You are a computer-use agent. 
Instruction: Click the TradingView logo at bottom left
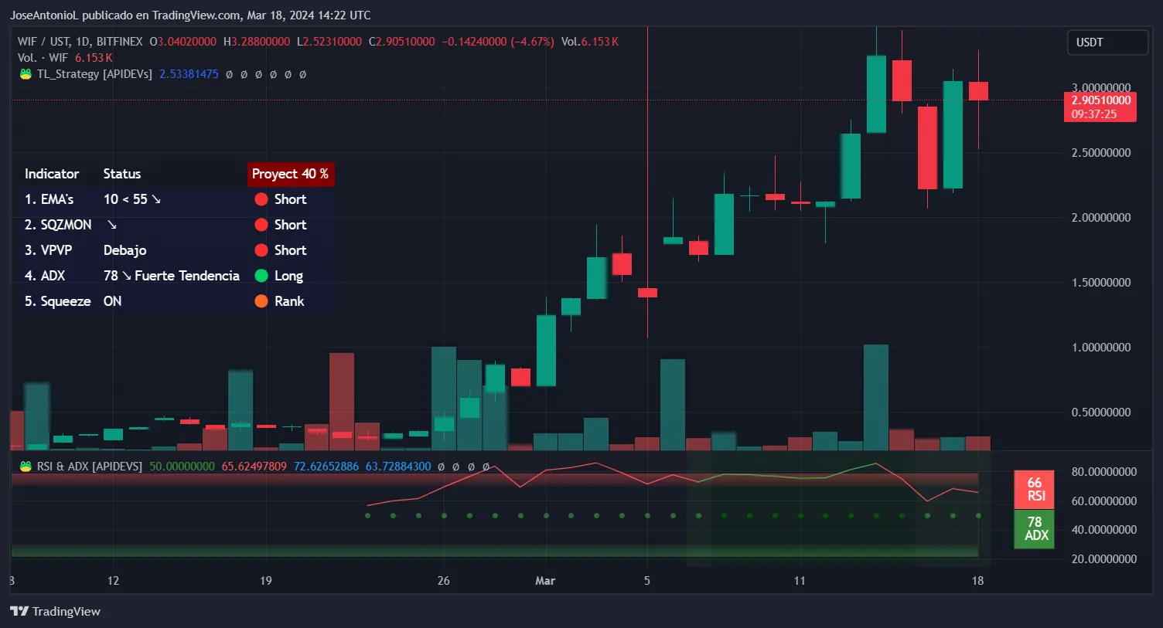[55, 611]
